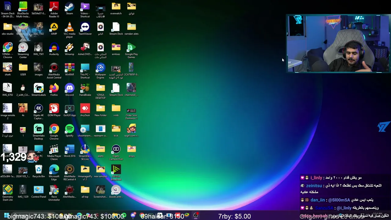Select Geometry Dash Lite icon
This screenshot has height=220, width=391.
(8, 193)
